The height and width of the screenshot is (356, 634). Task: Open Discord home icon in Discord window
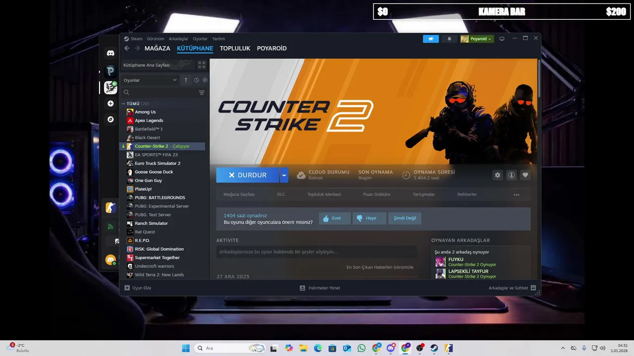point(110,53)
